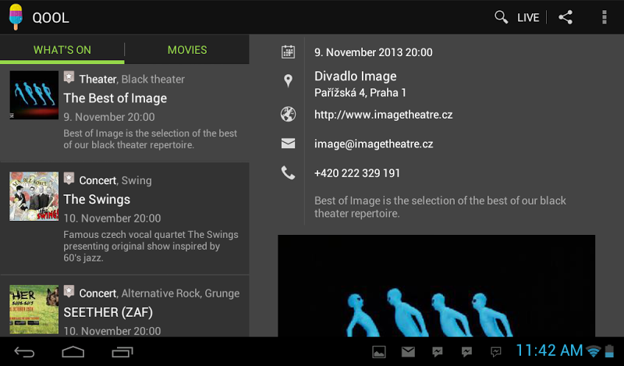Select The Best of Image event title
624x366 pixels.
(115, 98)
